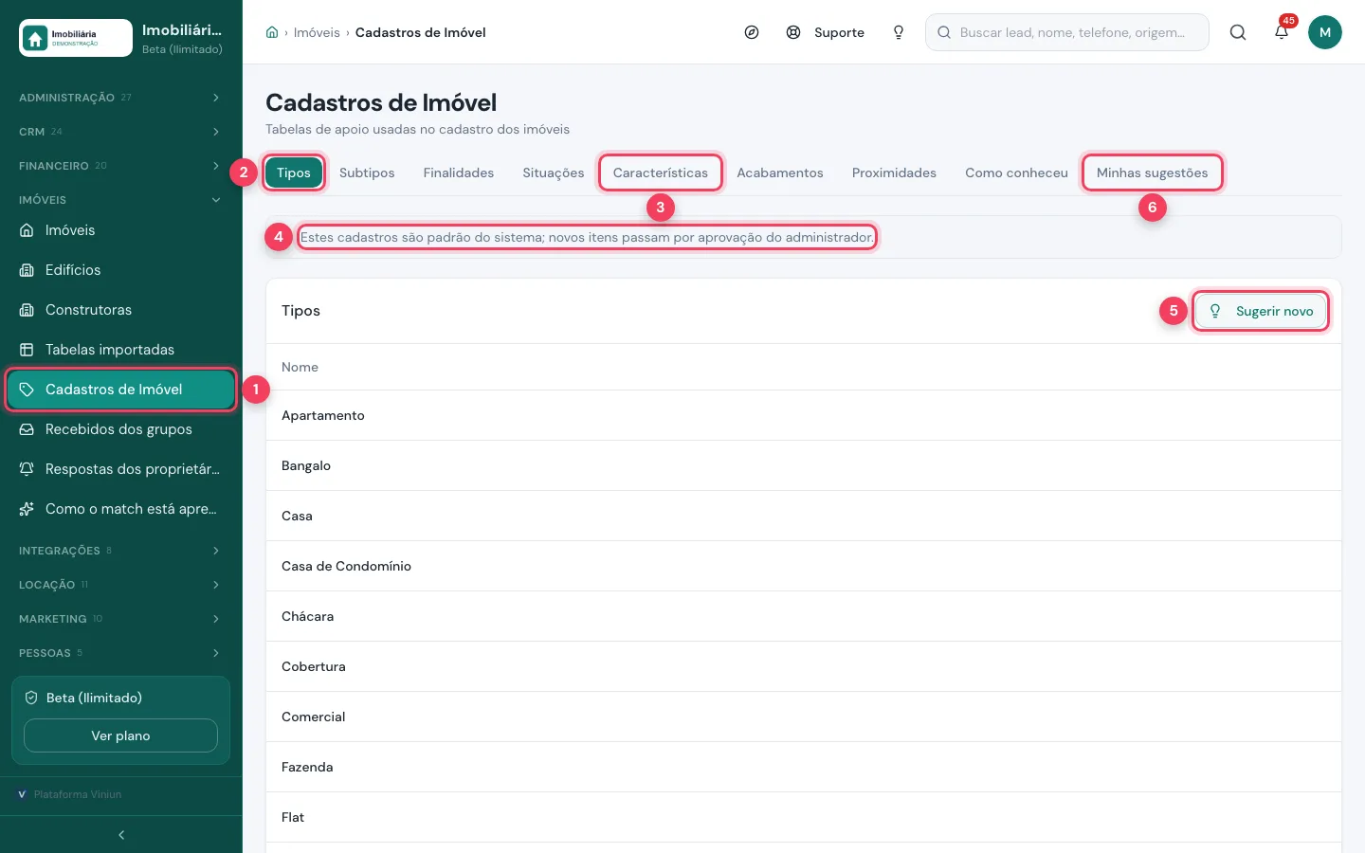Go to the Proximidades tab

(x=894, y=172)
